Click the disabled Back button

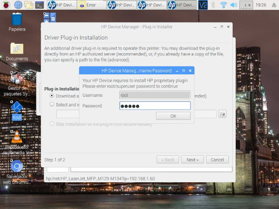[168, 160]
